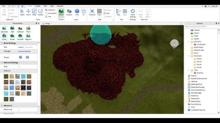220x123 pixels.
Task: Select the Grow terrain tool
Action: [4, 37]
